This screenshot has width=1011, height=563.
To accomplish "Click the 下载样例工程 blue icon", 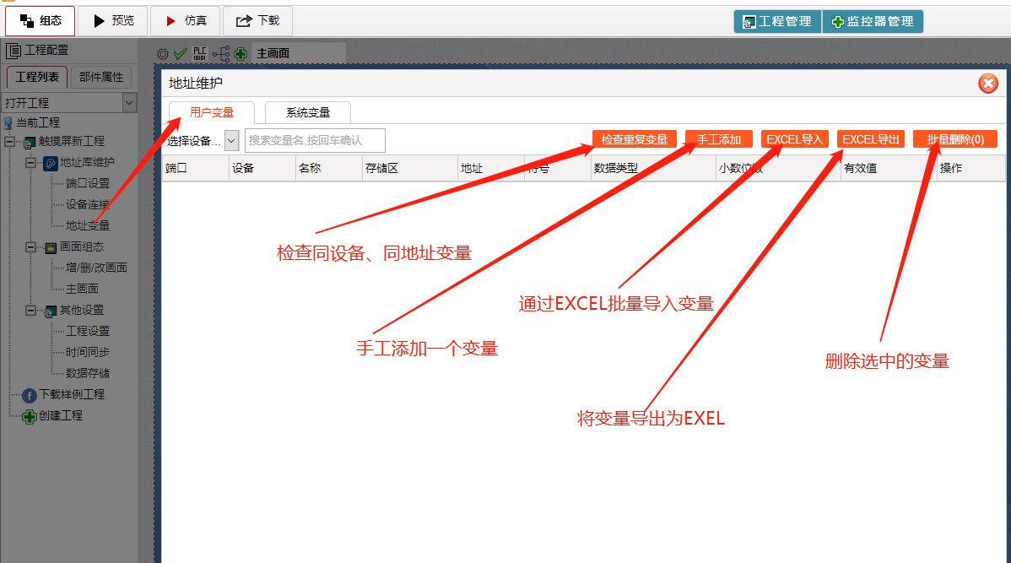I will (x=30, y=395).
